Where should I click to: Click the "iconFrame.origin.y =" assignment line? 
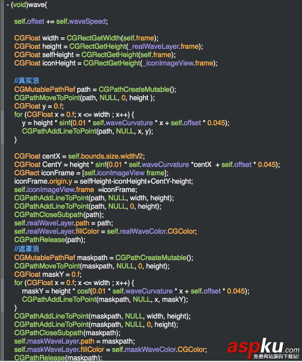click(x=103, y=181)
